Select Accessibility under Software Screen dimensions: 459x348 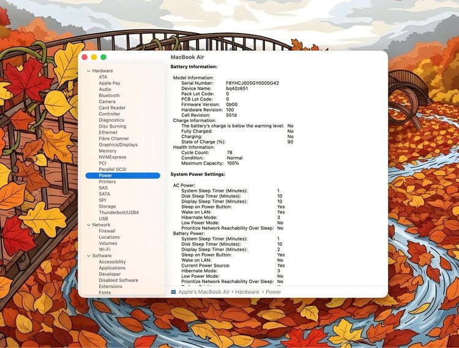(x=112, y=261)
